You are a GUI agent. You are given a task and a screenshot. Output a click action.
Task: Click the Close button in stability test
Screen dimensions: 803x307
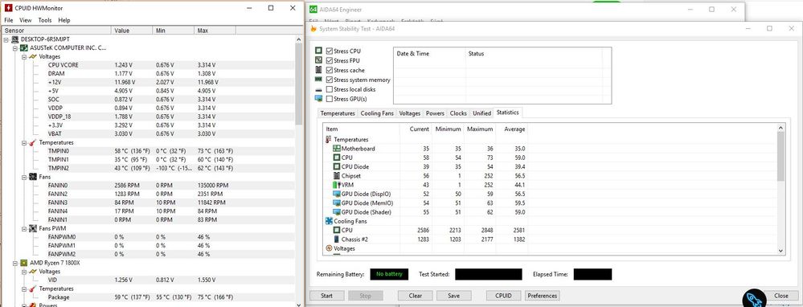click(x=780, y=296)
